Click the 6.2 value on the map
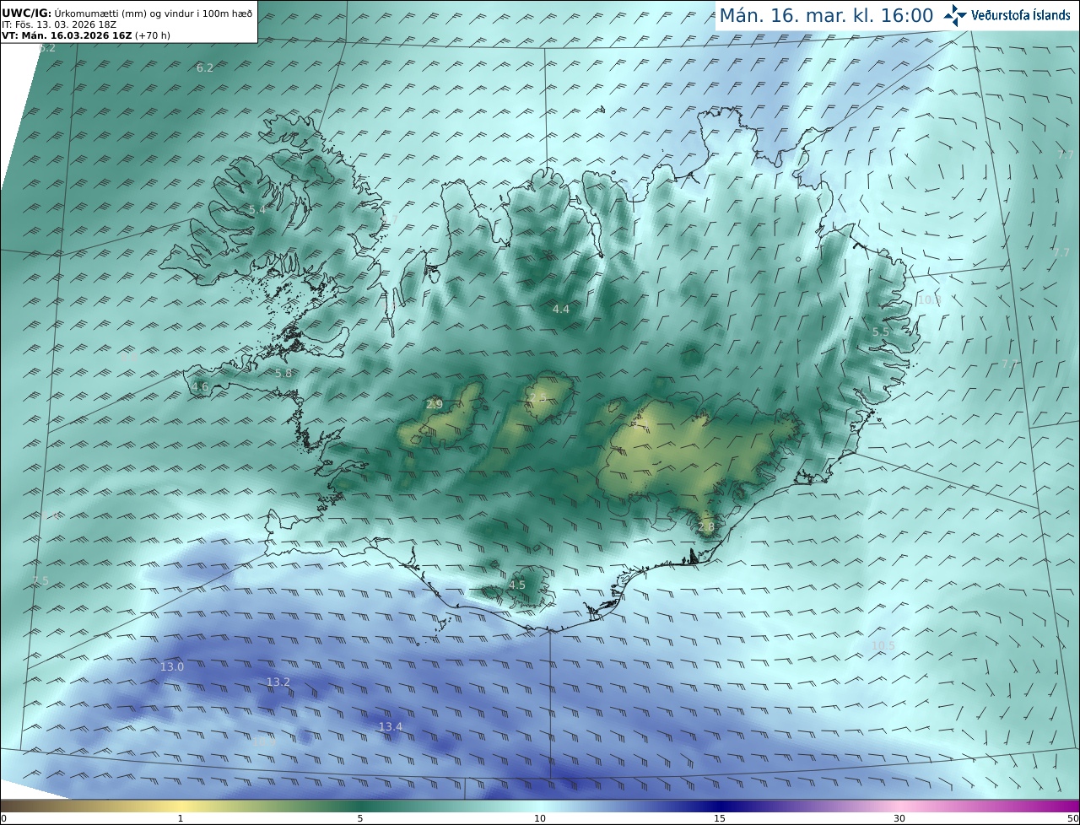The width and height of the screenshot is (1080, 825). [x=205, y=67]
